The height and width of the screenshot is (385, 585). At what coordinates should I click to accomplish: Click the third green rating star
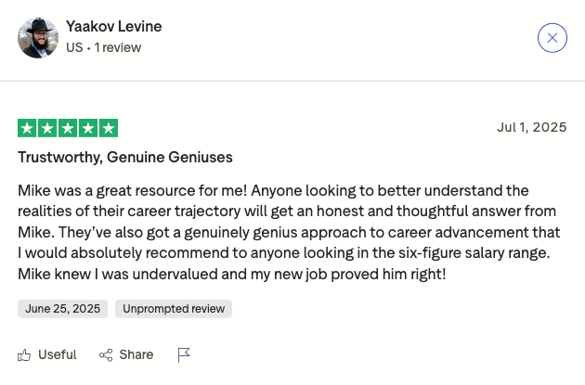(68, 128)
